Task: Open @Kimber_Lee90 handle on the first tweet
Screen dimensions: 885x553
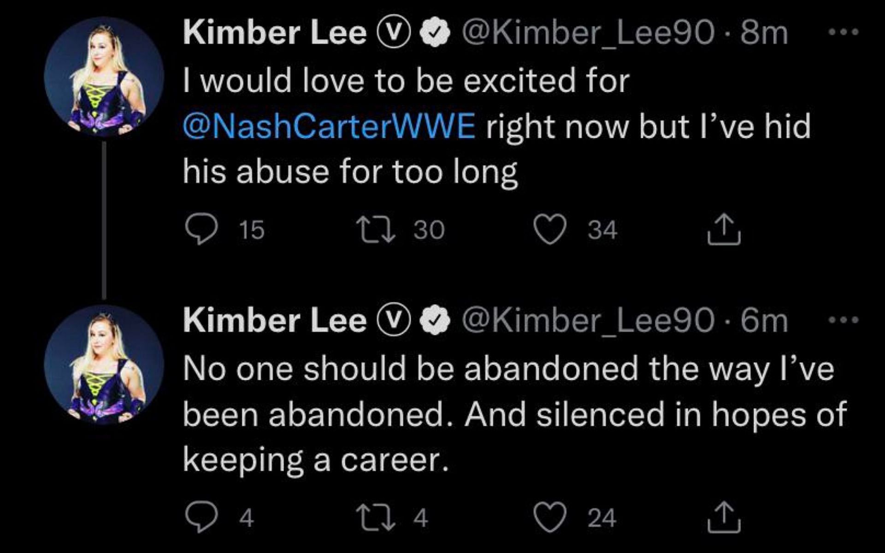Action: click(x=588, y=33)
